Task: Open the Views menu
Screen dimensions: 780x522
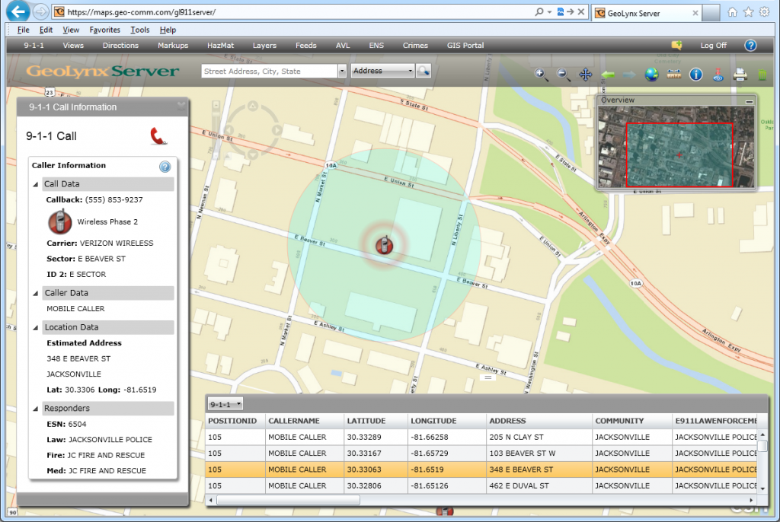Action: [73, 45]
